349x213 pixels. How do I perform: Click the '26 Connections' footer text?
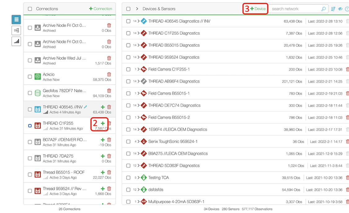[69, 209]
